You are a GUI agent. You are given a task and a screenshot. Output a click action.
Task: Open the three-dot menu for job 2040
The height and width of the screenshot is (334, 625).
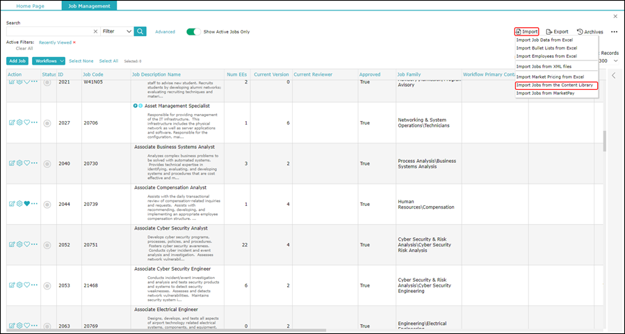pyautogui.click(x=35, y=162)
